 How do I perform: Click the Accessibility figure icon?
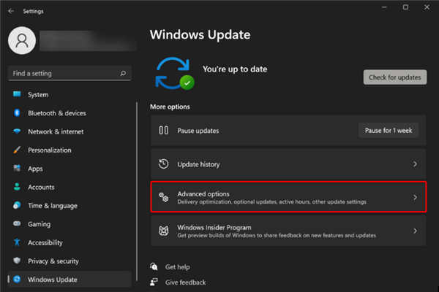coord(17,242)
